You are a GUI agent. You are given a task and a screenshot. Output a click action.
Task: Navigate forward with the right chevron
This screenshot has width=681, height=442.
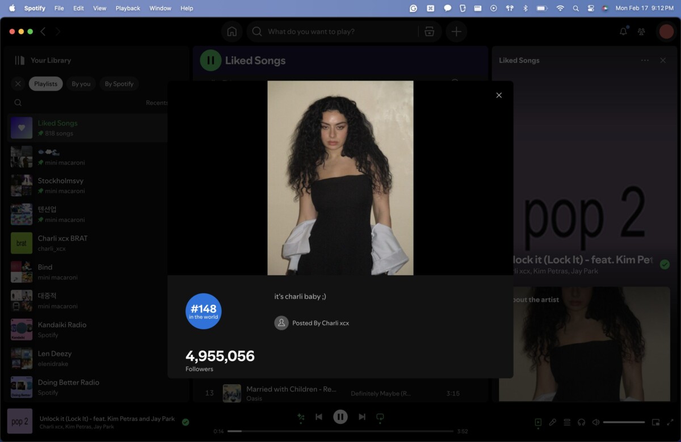[x=58, y=32]
